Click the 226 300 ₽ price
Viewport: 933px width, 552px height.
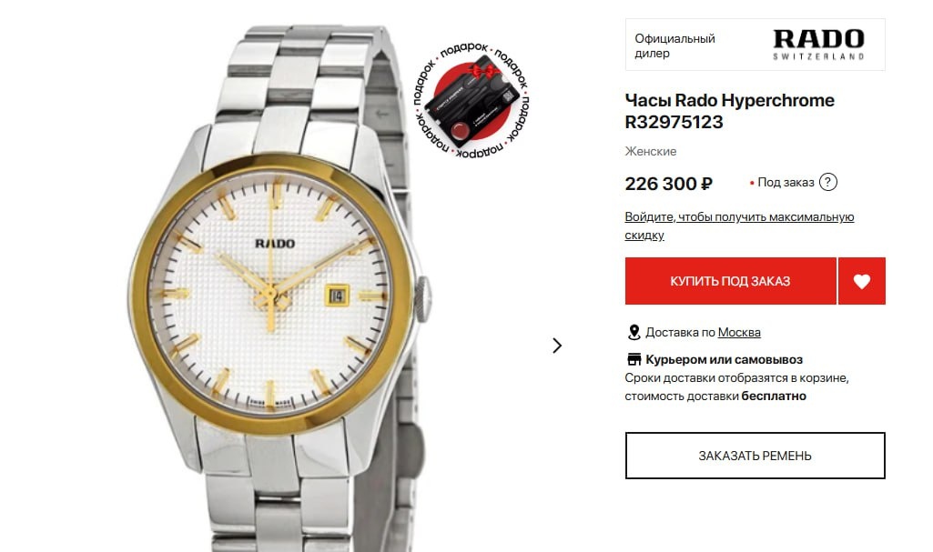point(668,184)
